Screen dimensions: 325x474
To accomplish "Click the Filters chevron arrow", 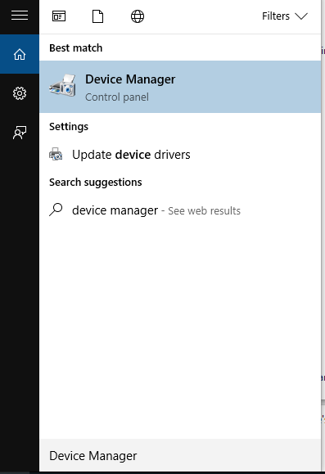I will [x=301, y=16].
